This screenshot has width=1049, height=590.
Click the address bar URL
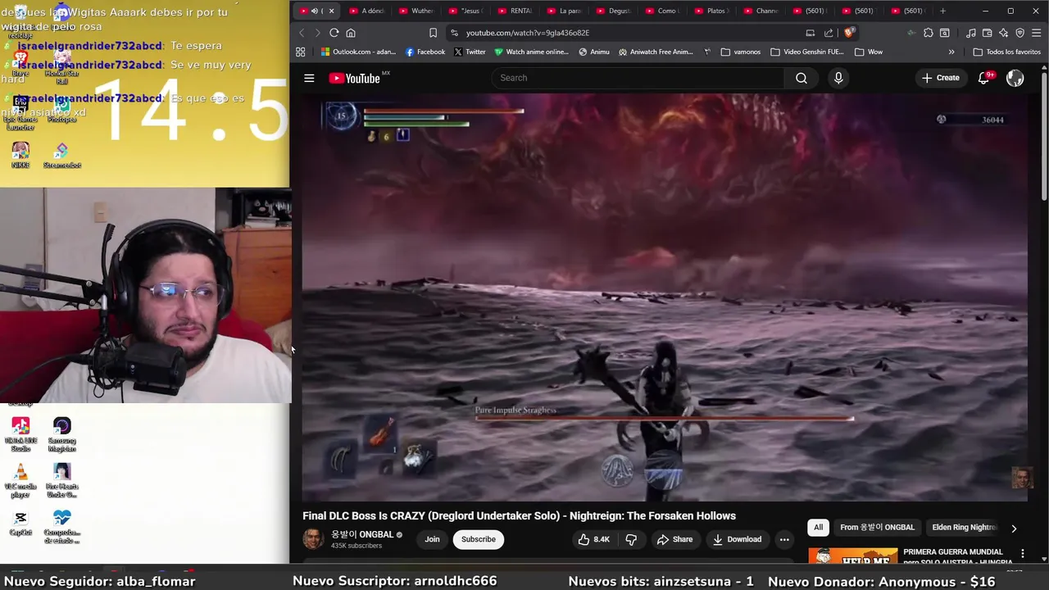(528, 33)
